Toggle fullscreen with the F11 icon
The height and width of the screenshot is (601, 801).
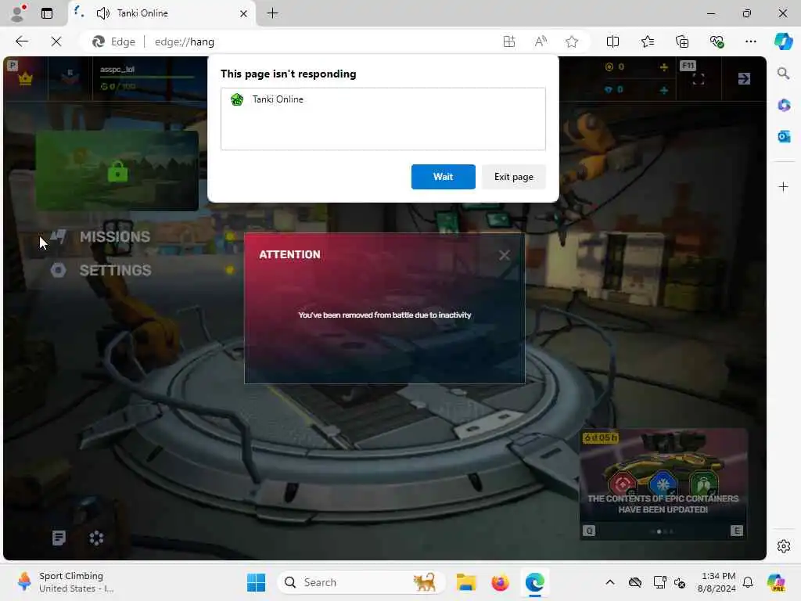click(x=698, y=79)
